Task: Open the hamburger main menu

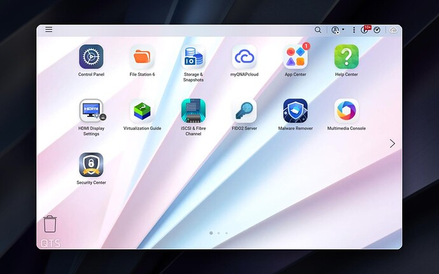Action: [49, 29]
